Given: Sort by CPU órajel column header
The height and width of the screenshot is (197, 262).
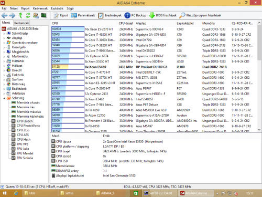Looking at the screenshot, I should pos(125,23).
